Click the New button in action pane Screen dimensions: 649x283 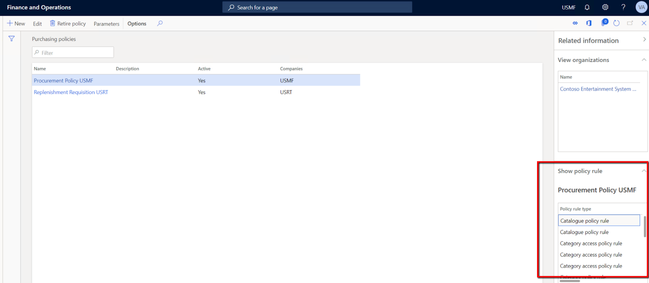click(x=16, y=23)
